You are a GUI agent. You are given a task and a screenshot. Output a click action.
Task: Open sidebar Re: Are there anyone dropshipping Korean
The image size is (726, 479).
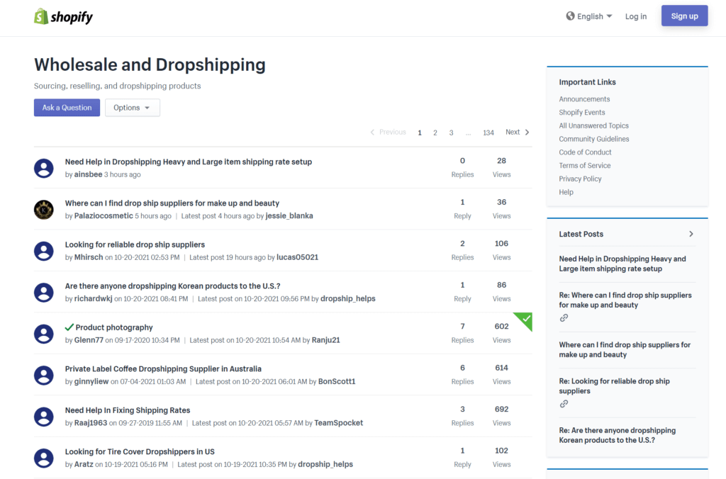point(618,435)
